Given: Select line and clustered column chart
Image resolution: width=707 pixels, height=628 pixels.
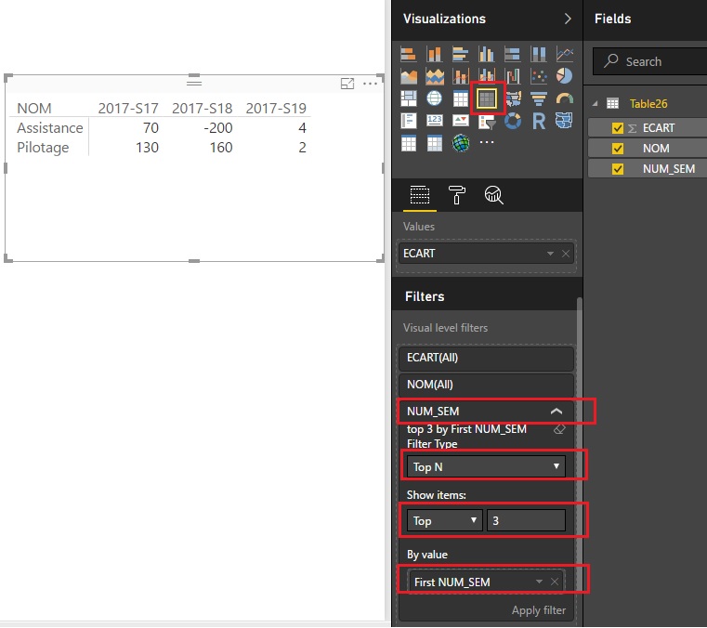Looking at the screenshot, I should point(487,76).
